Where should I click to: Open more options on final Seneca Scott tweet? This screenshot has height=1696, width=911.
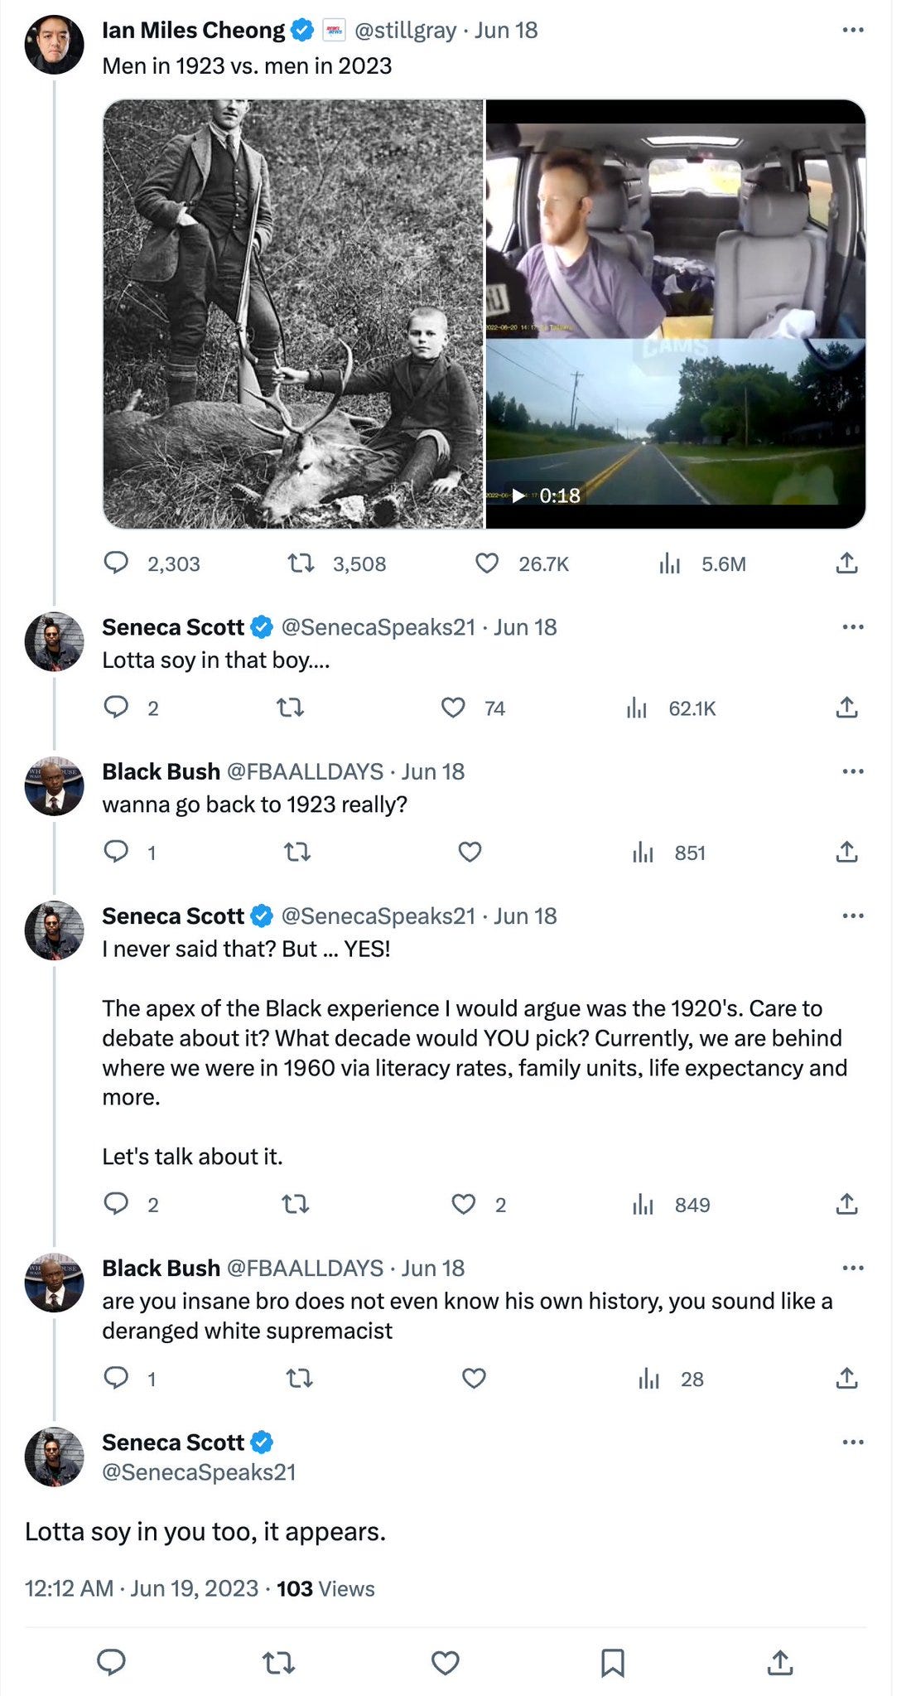pyautogui.click(x=853, y=1442)
